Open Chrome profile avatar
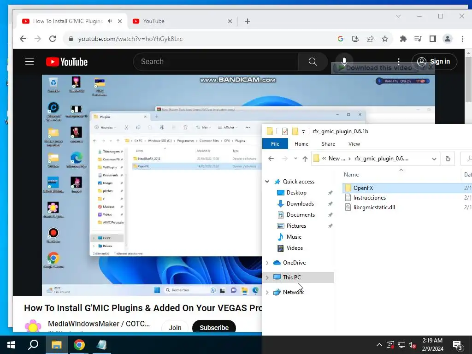The height and width of the screenshot is (354, 472). pyautogui.click(x=448, y=39)
